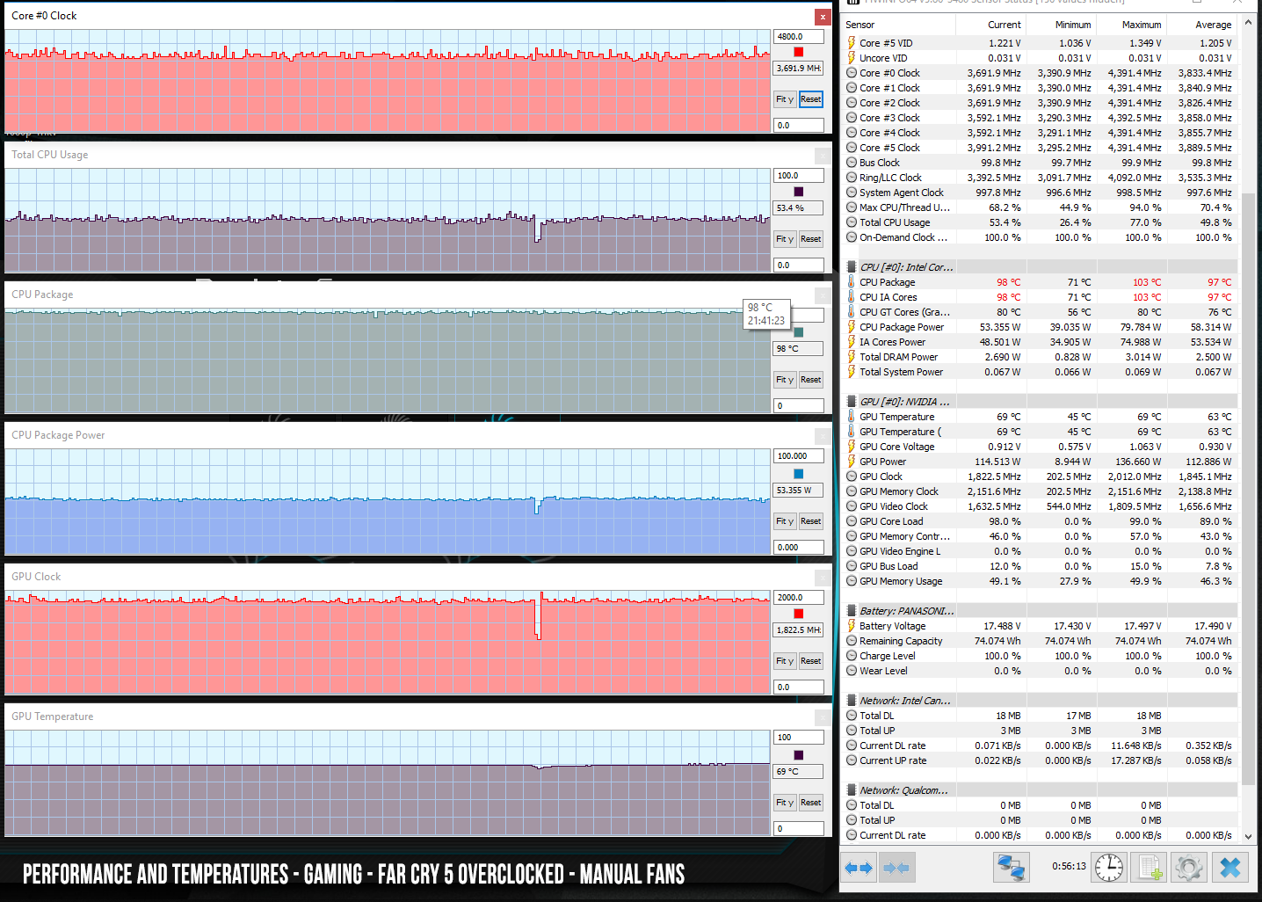Screen dimensions: 1262x902
Task: Click the circle icon beside Charge Level
Action: click(852, 656)
